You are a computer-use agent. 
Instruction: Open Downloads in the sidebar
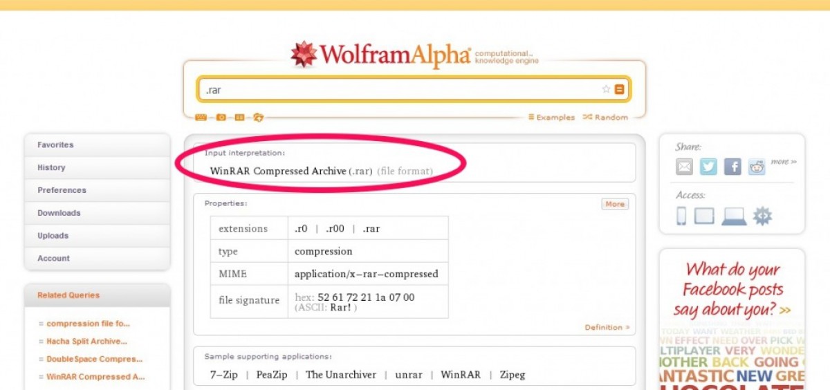coord(97,213)
